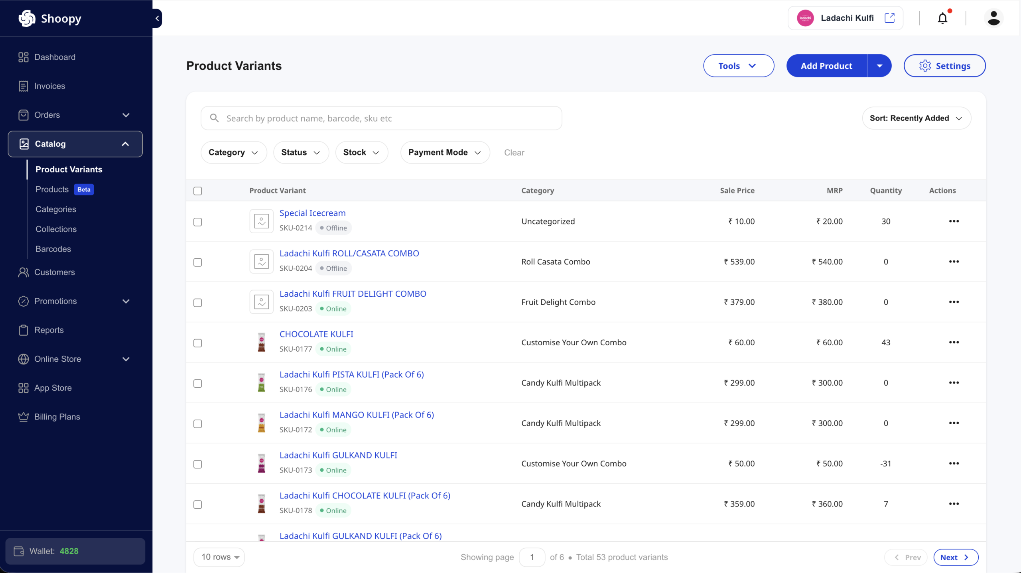Image resolution: width=1021 pixels, height=573 pixels.
Task: Open the Invoices section
Action: pyautogui.click(x=49, y=86)
